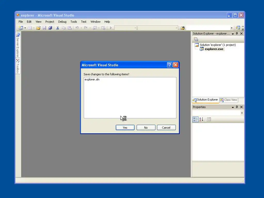Open the File menu

coord(21,22)
